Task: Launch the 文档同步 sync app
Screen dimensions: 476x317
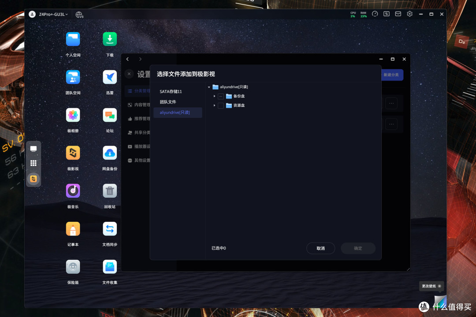Action: tap(110, 229)
